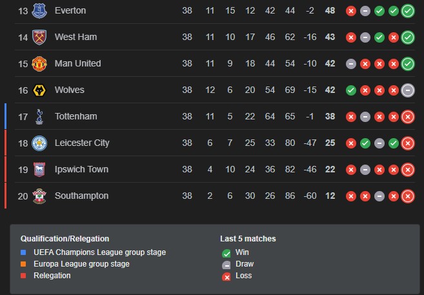Click Wolves' most recent match draw icon
Screen dimensions: 424x295
[407, 90]
